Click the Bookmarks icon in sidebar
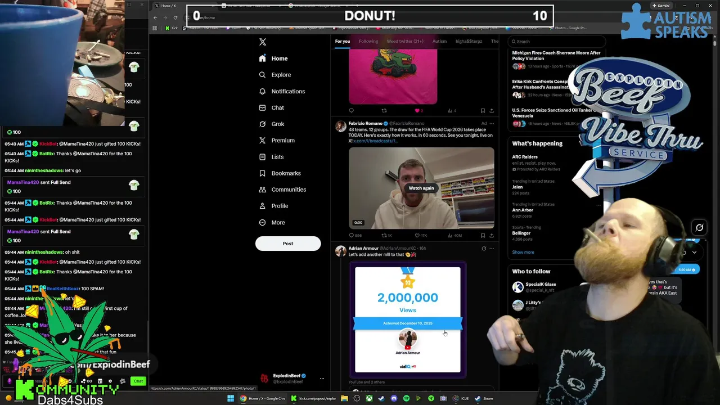Viewport: 720px width, 405px height. [x=262, y=173]
